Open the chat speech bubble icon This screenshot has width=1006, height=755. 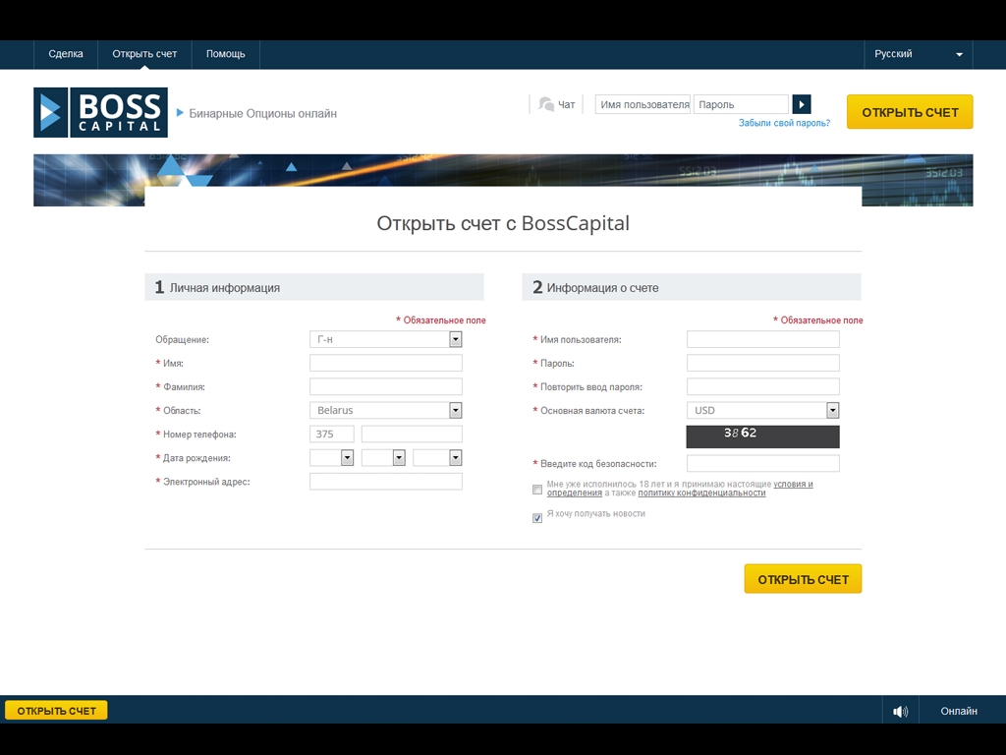tap(546, 104)
